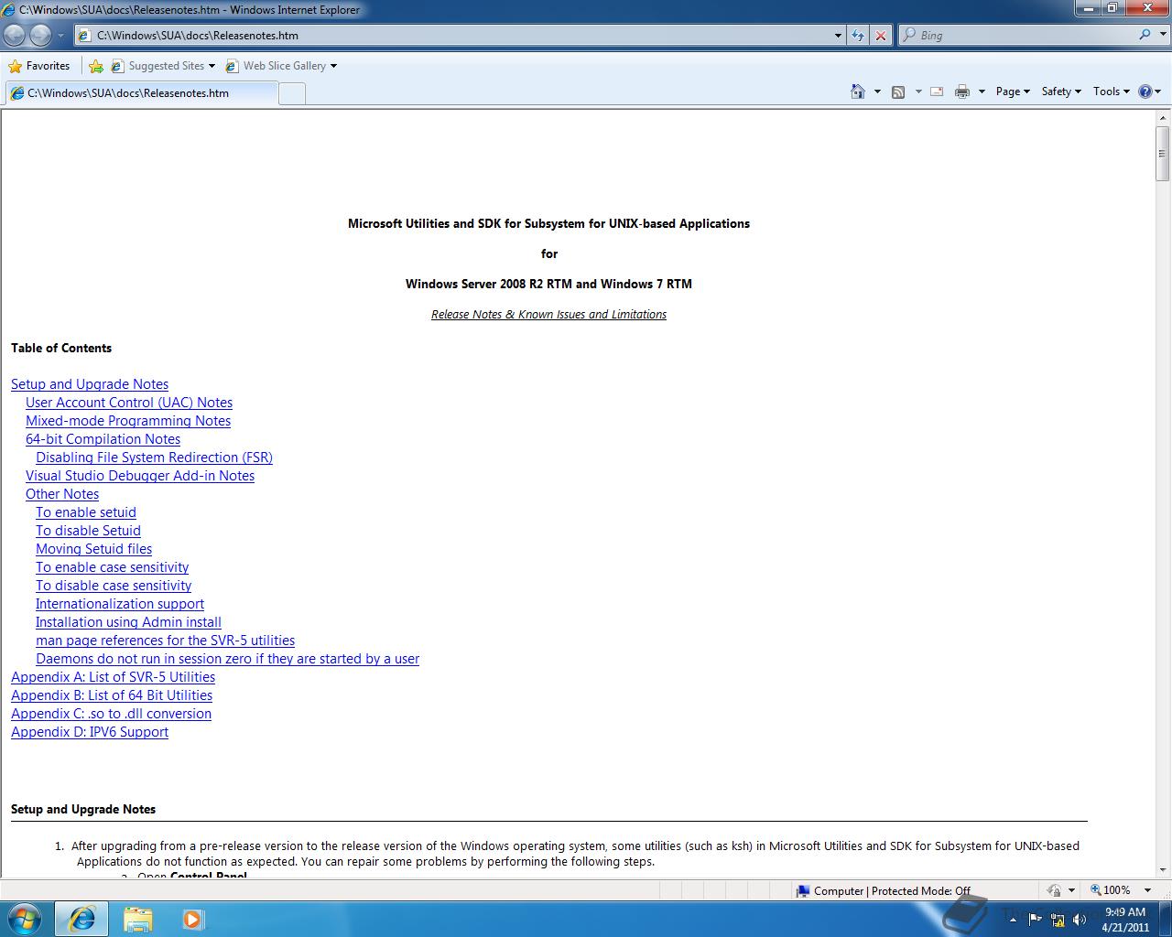Screen dimensions: 1172x937
Task: Open the zoom level 100% button
Action: click(1111, 890)
